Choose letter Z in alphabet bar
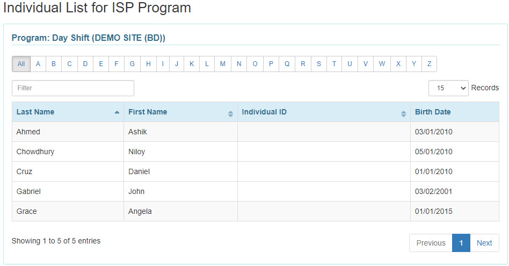The height and width of the screenshot is (266, 509). (429, 64)
